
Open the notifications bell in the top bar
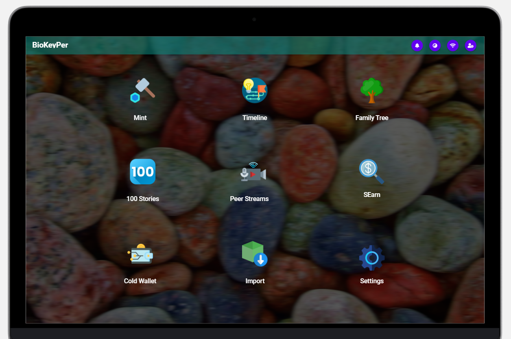pyautogui.click(x=417, y=46)
